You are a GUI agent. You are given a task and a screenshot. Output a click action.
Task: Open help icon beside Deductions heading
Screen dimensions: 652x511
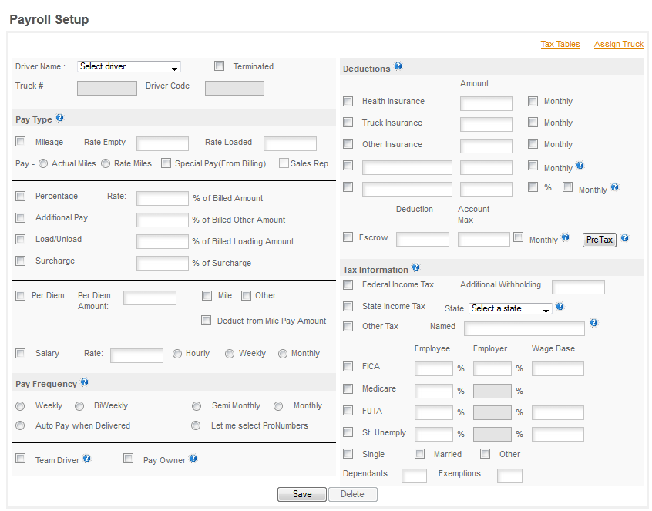click(398, 66)
